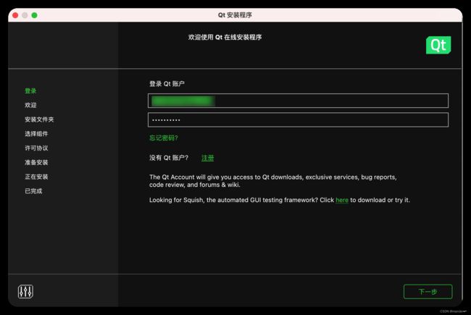Click the 注册 sign-up link

[207, 158]
